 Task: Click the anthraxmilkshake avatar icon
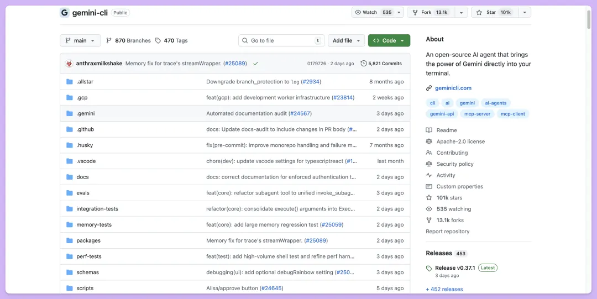69,64
